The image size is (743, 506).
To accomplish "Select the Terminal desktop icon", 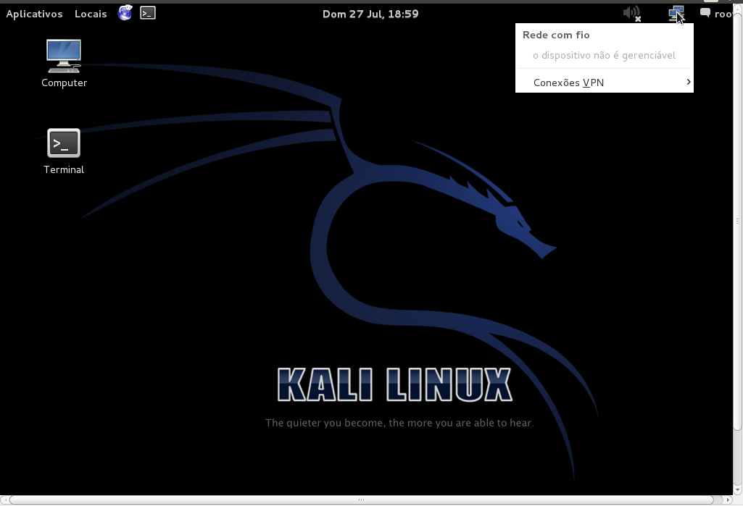I will (x=64, y=151).
